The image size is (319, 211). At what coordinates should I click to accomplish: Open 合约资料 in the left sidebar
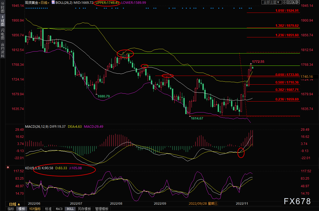[x=2, y=50]
